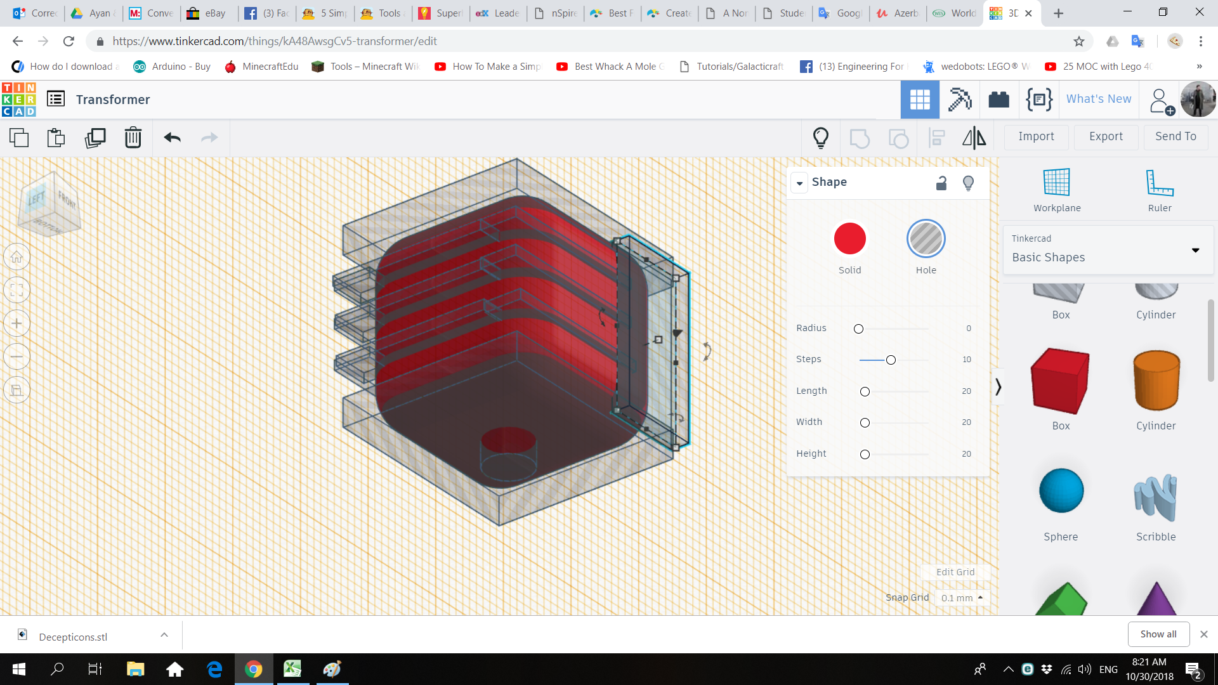Open the What's New link
The image size is (1218, 685).
click(1099, 99)
